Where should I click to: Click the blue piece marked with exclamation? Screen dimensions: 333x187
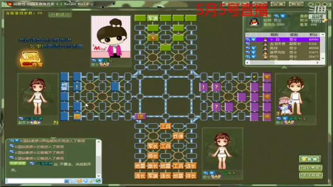tap(77, 87)
